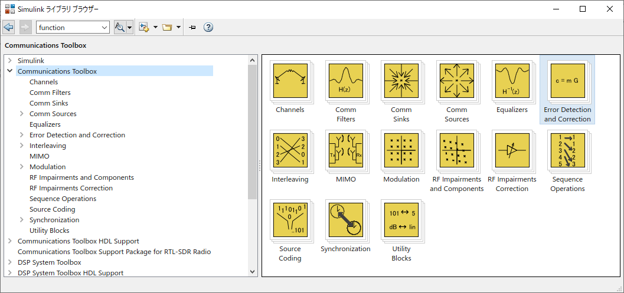Expand the DSP System Toolbox node
This screenshot has width=624, height=293.
tap(9, 262)
